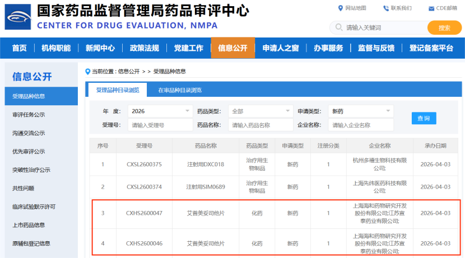Focus the 企业名称 input field
This screenshot has width=465, height=258.
361,125
